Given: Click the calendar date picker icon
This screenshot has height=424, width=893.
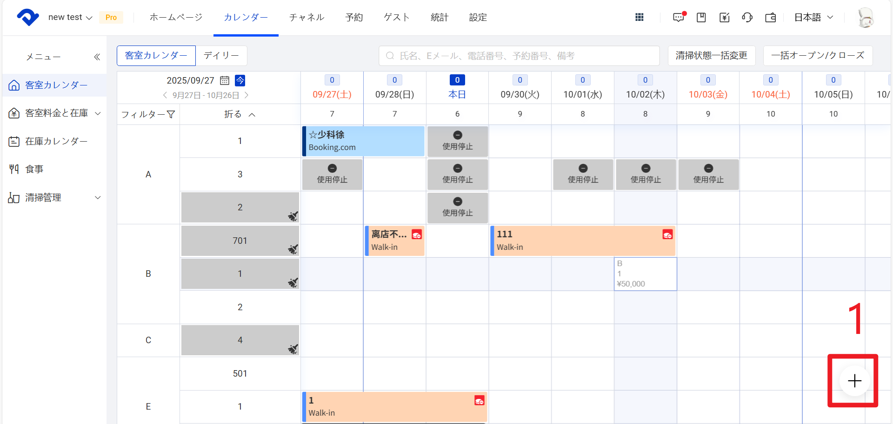Looking at the screenshot, I should 225,80.
